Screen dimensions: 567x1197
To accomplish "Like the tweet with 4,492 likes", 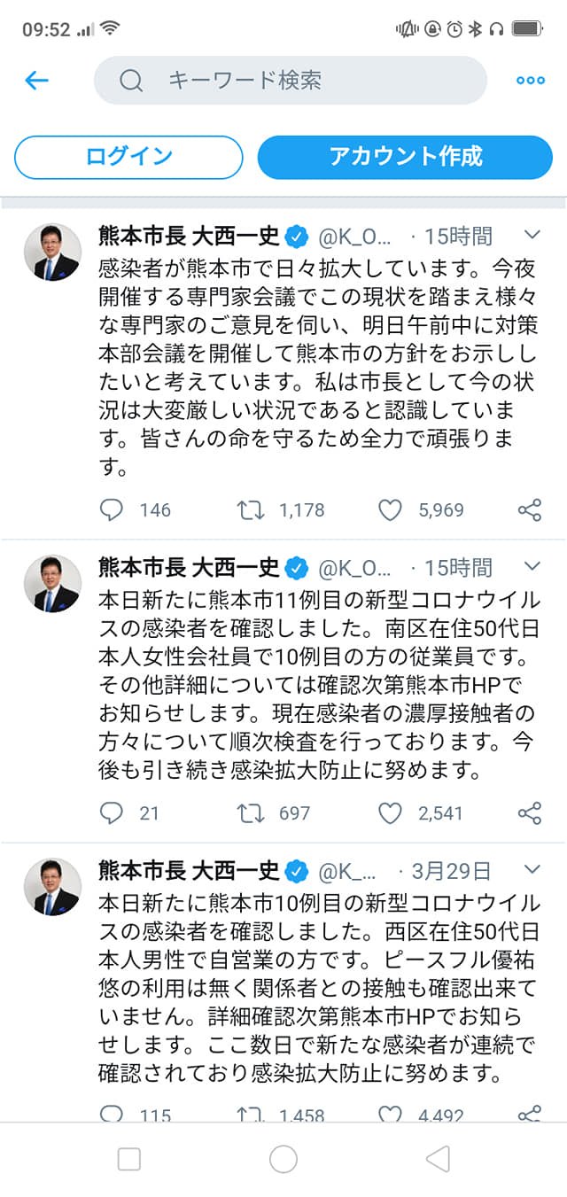I will 391,1114.
